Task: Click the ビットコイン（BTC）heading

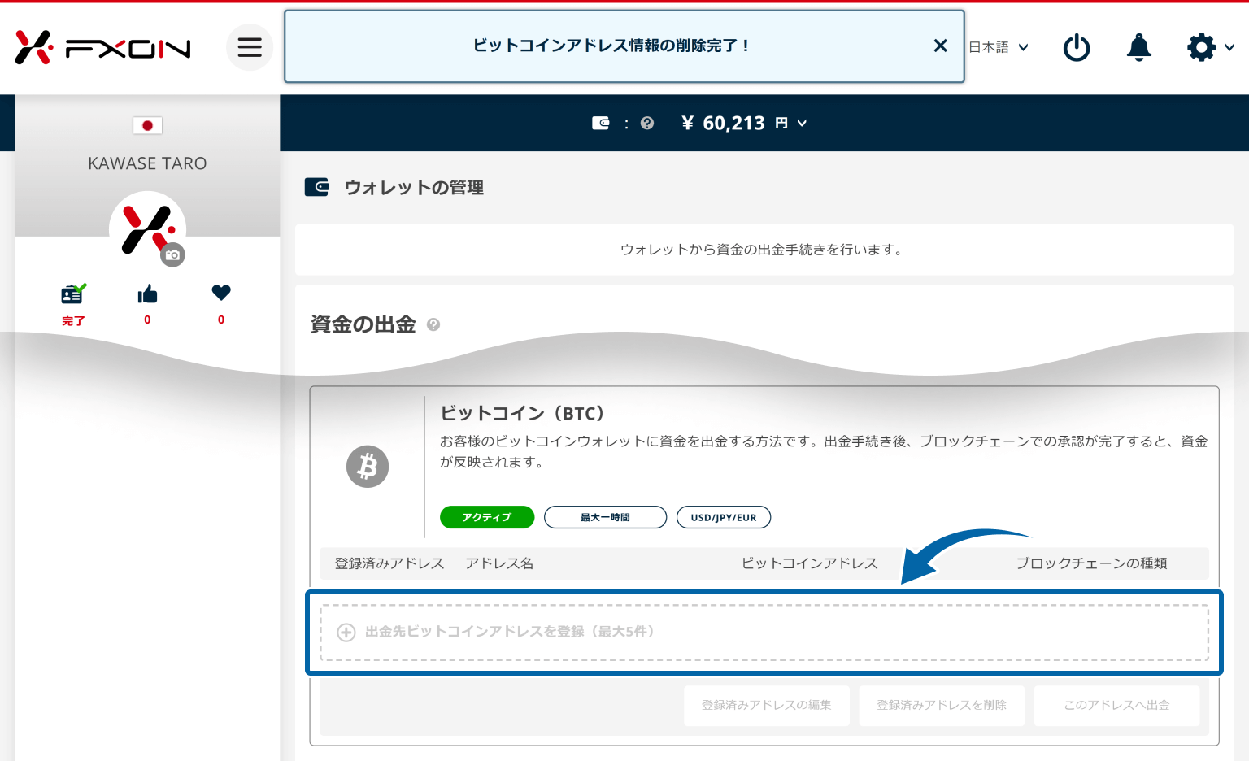Action: [523, 413]
